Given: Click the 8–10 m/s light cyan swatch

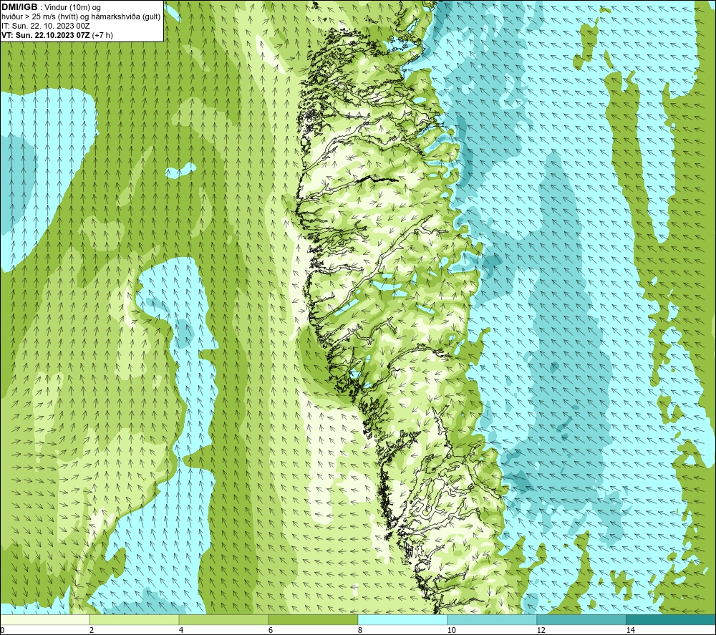Looking at the screenshot, I should 402,619.
